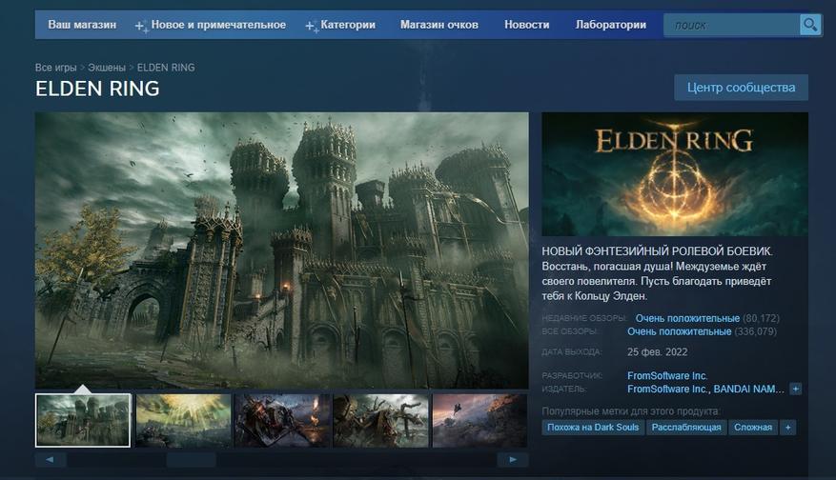Open publisher FromSoftware Inc., BANDAI NAM... link
Viewport: 836px width, 480px height.
coord(705,389)
